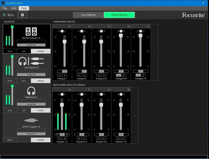The image size is (209, 159).
Task: Remove the Analogue 2 channel with X
Action: coord(89,26)
